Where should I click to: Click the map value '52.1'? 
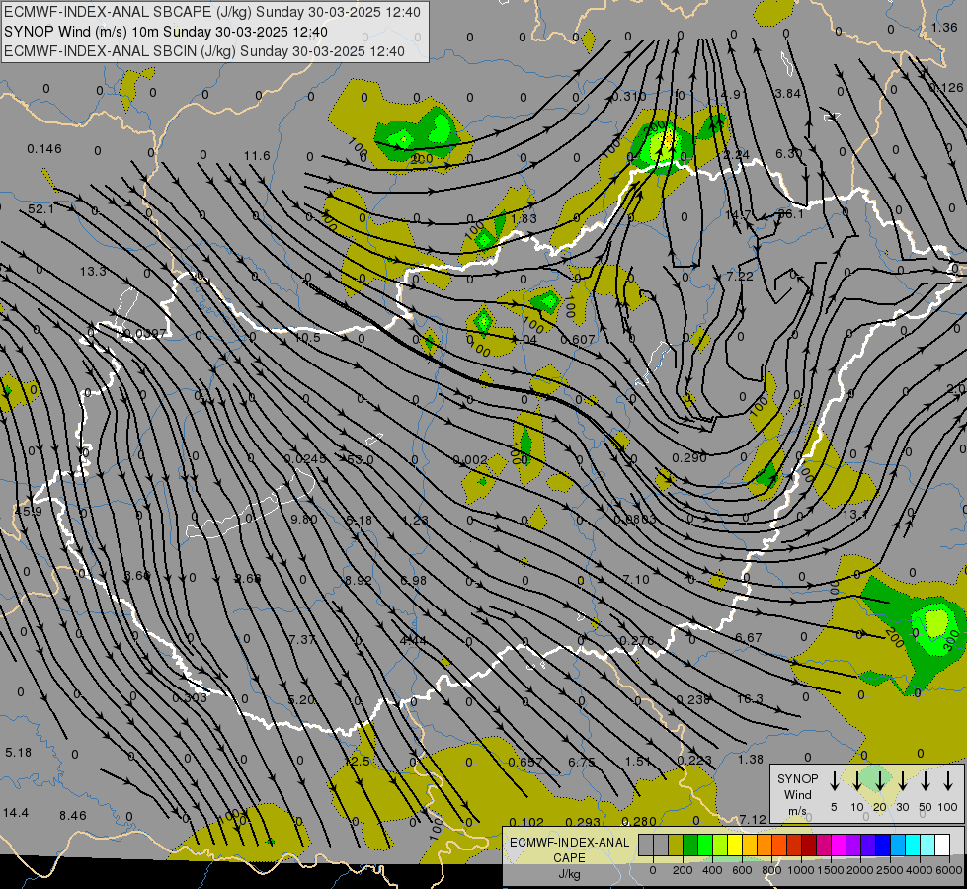click(40, 209)
